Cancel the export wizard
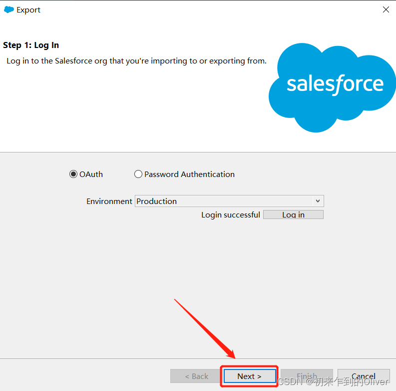This screenshot has width=396, height=391. click(x=364, y=376)
